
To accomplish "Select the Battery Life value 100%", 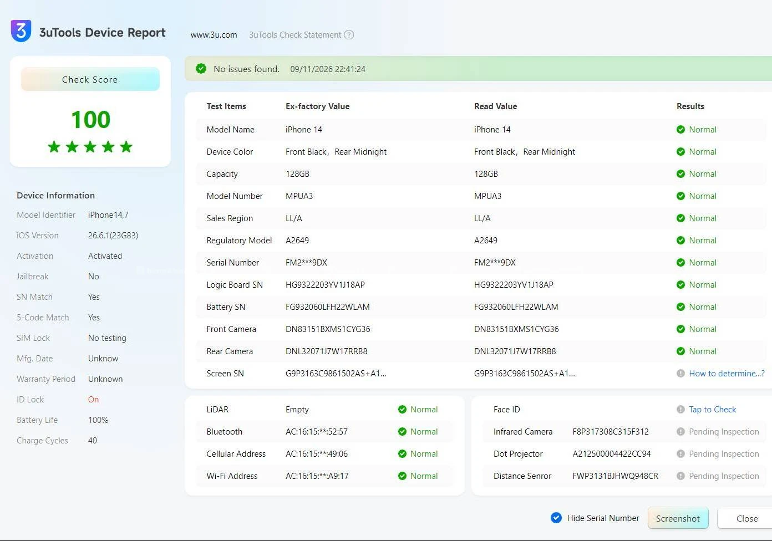I will point(98,420).
